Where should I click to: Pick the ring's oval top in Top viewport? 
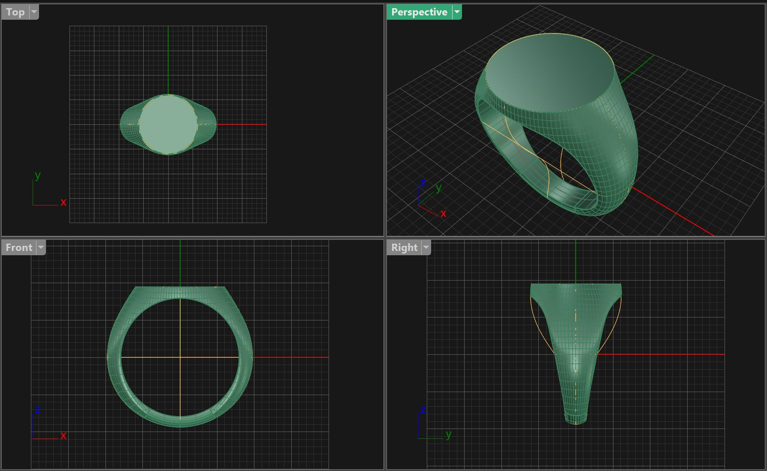pyautogui.click(x=168, y=124)
